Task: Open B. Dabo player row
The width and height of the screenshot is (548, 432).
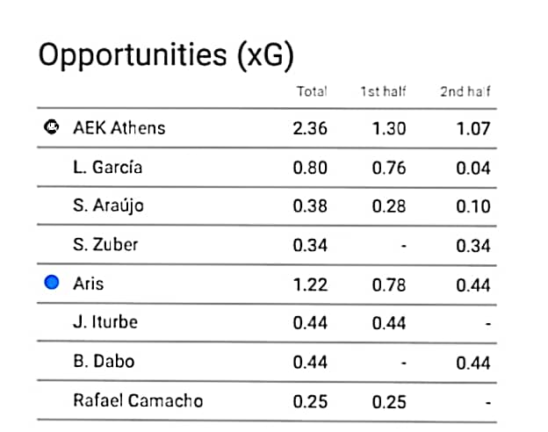Action: pyautogui.click(x=267, y=363)
